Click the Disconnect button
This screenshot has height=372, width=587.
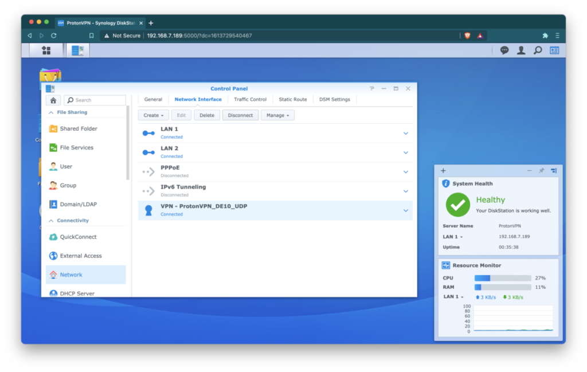tap(240, 115)
